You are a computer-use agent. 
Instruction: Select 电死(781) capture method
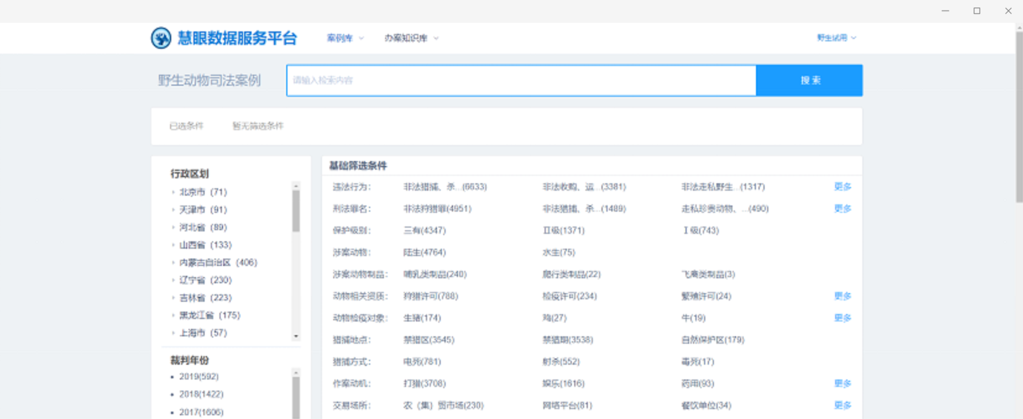click(x=422, y=362)
